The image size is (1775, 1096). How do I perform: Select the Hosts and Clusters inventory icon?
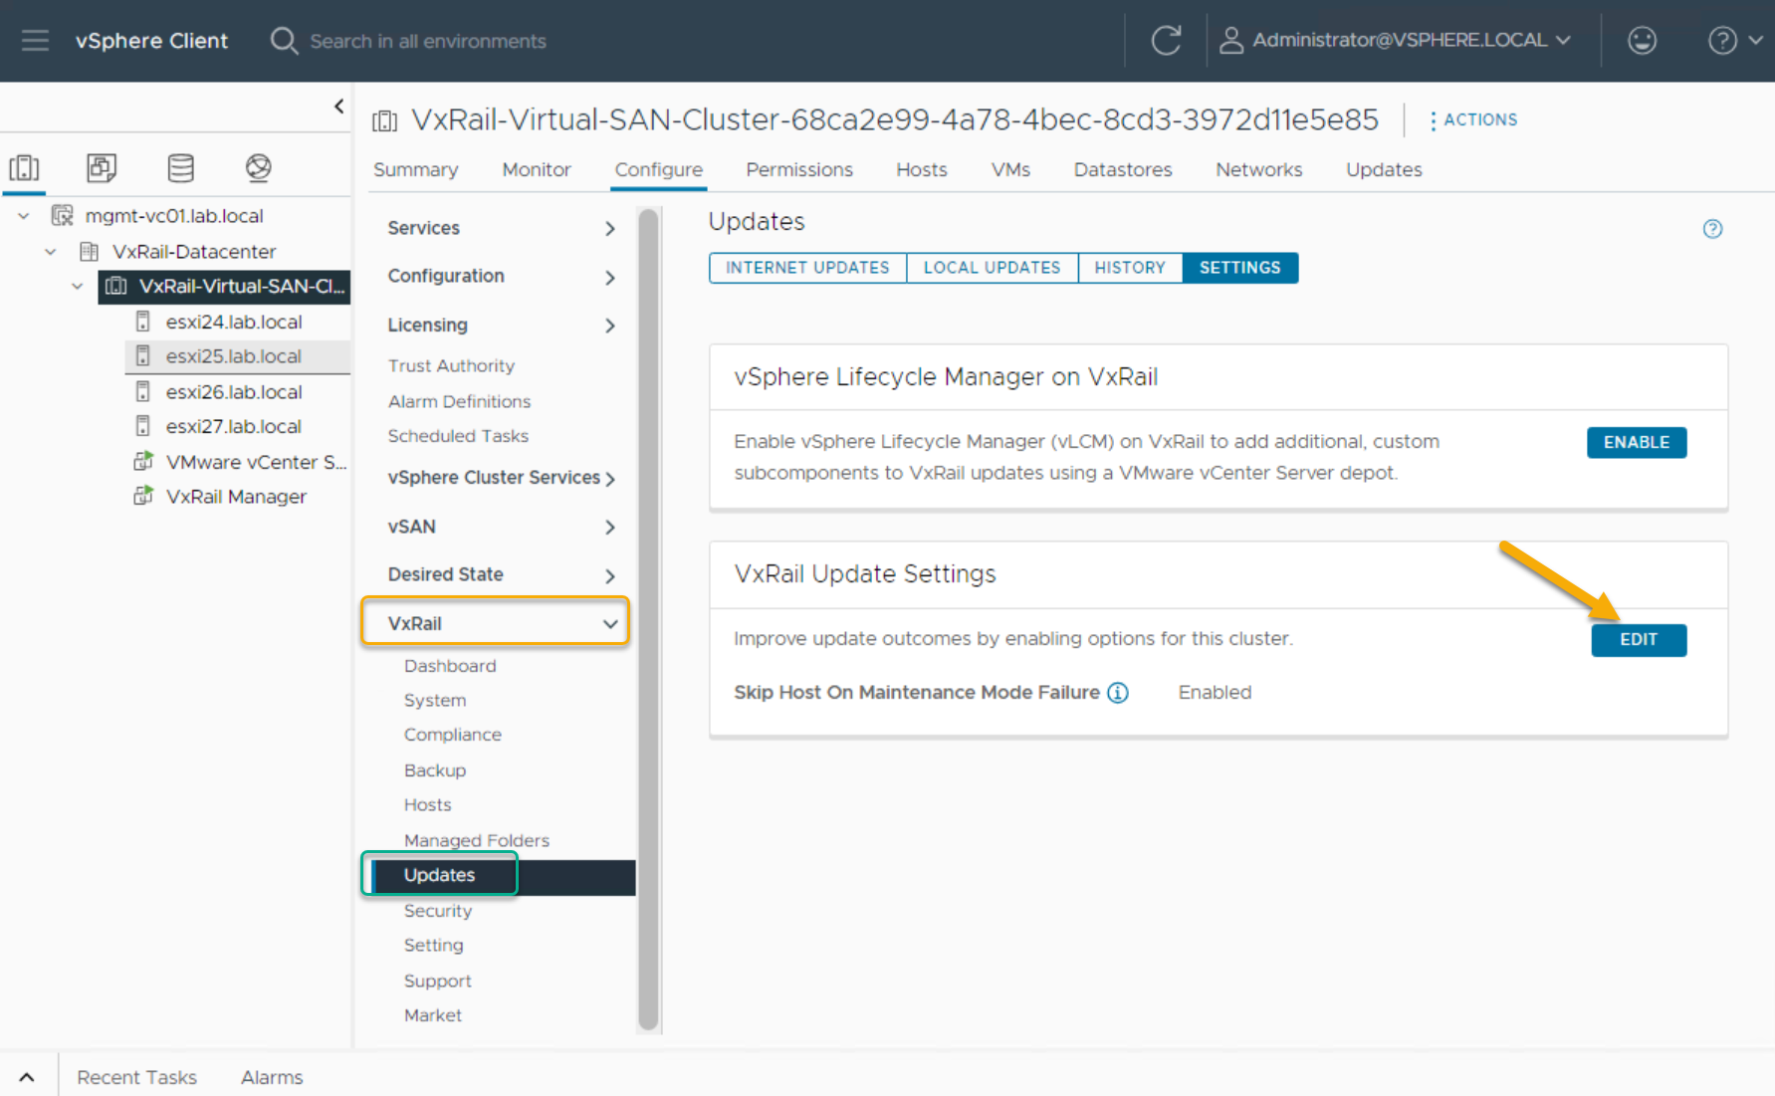[x=25, y=168]
